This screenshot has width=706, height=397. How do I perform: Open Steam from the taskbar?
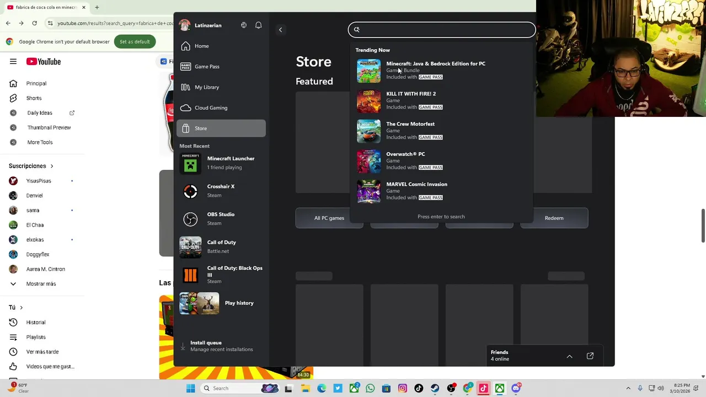click(x=435, y=389)
